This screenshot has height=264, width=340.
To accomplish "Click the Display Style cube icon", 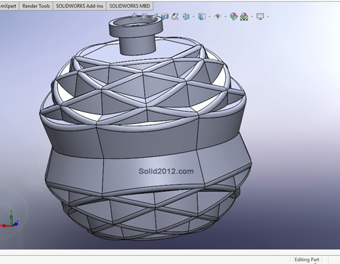I will coord(202,16).
